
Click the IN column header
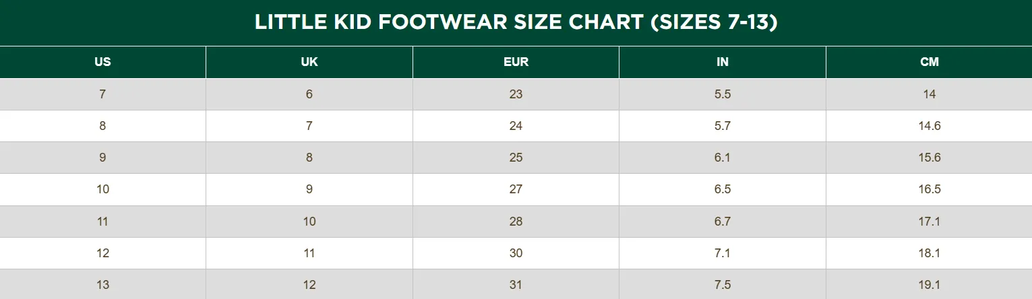pos(723,62)
